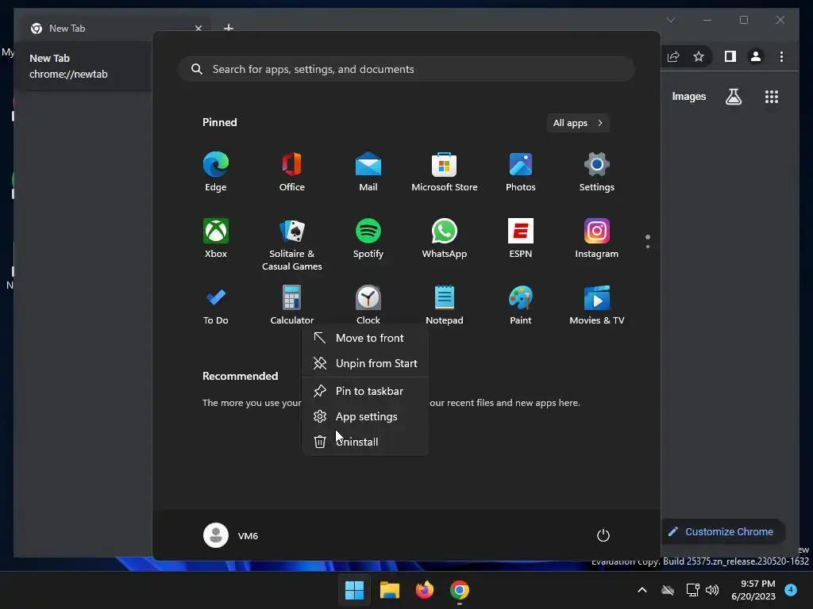Open Solitaire & Casual Games
This screenshot has height=609, width=813.
point(292,244)
